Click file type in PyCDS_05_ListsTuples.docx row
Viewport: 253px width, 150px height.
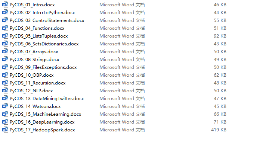tap(122, 36)
